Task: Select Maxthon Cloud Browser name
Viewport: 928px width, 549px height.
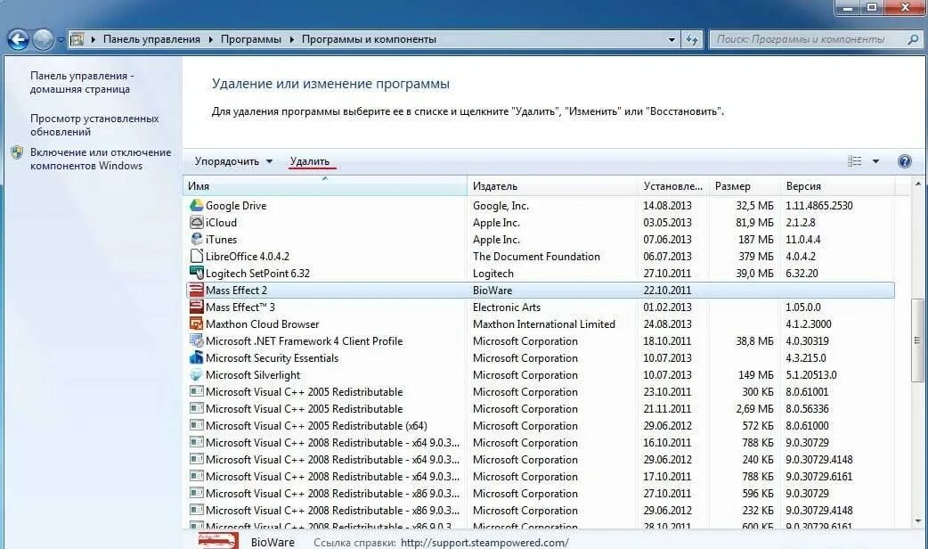Action: coord(262,324)
